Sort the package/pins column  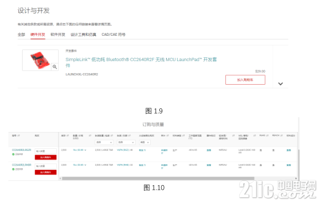129,135
